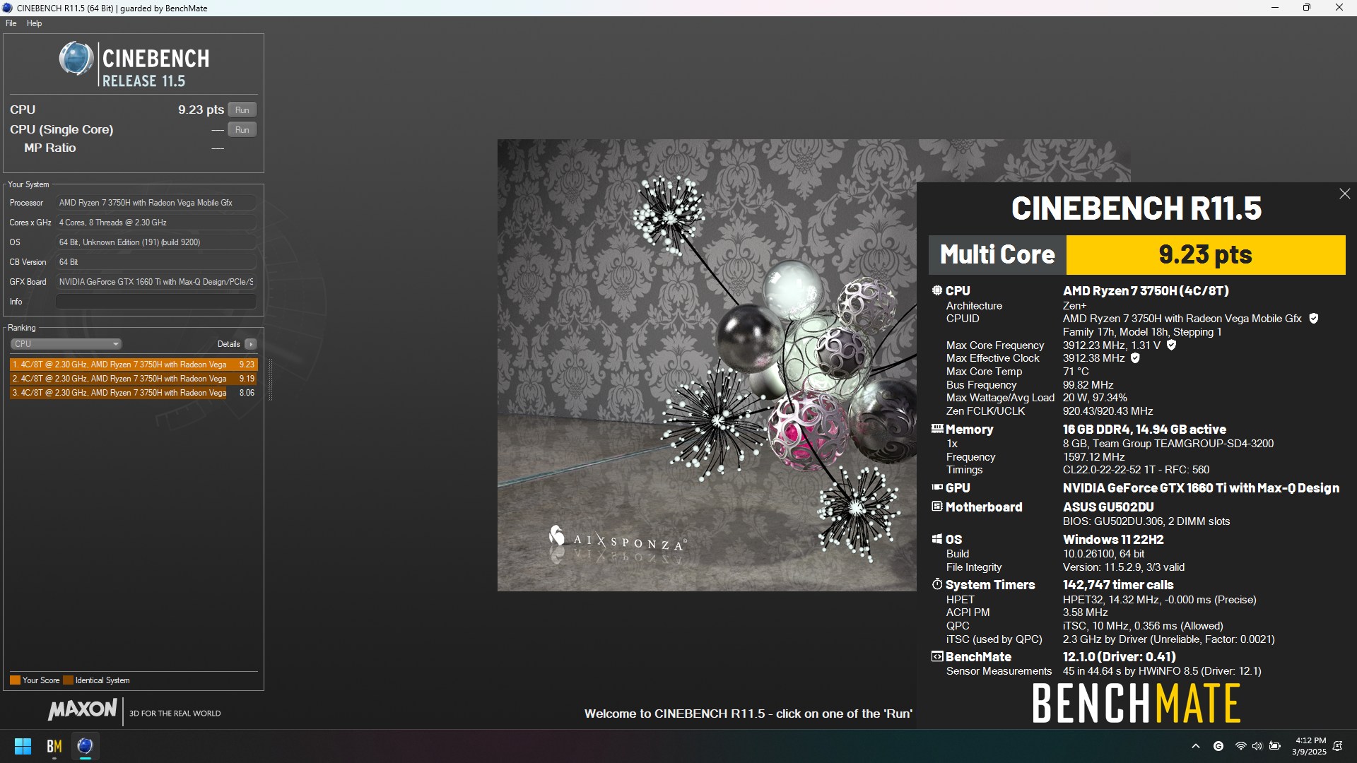Click the Motherboard icon in BenchMate panel
Screen dimensions: 1357x763
coord(937,507)
